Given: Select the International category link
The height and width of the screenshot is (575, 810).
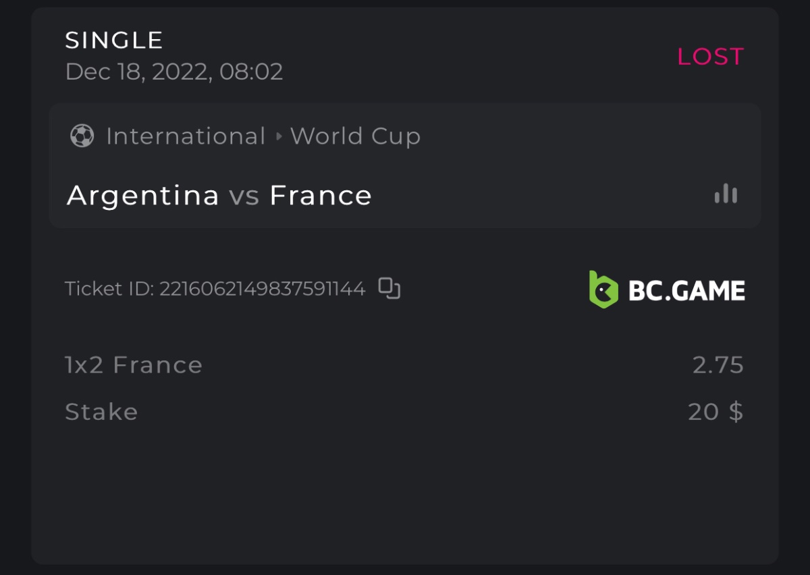Looking at the screenshot, I should tap(186, 136).
